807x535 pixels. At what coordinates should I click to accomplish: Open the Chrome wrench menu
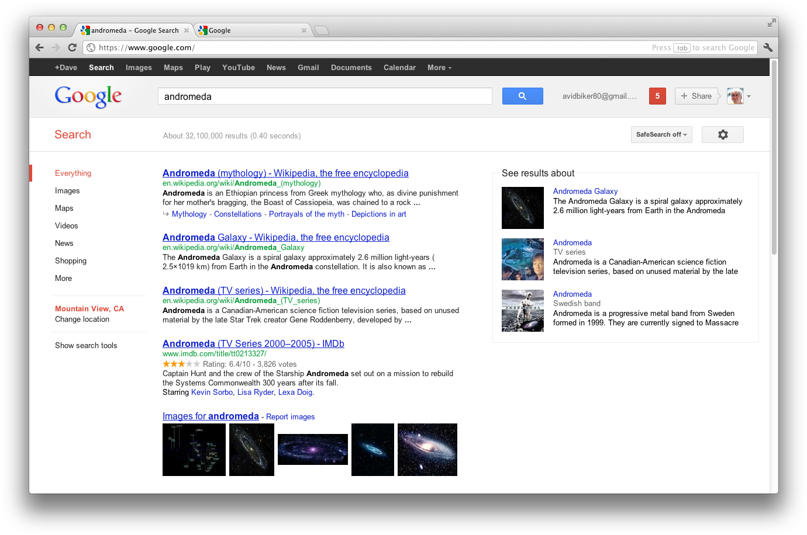click(768, 48)
